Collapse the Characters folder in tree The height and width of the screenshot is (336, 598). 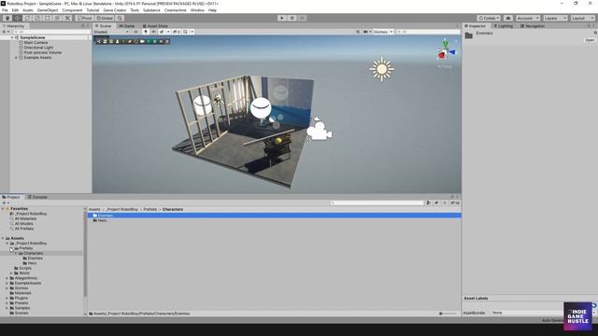(16, 253)
